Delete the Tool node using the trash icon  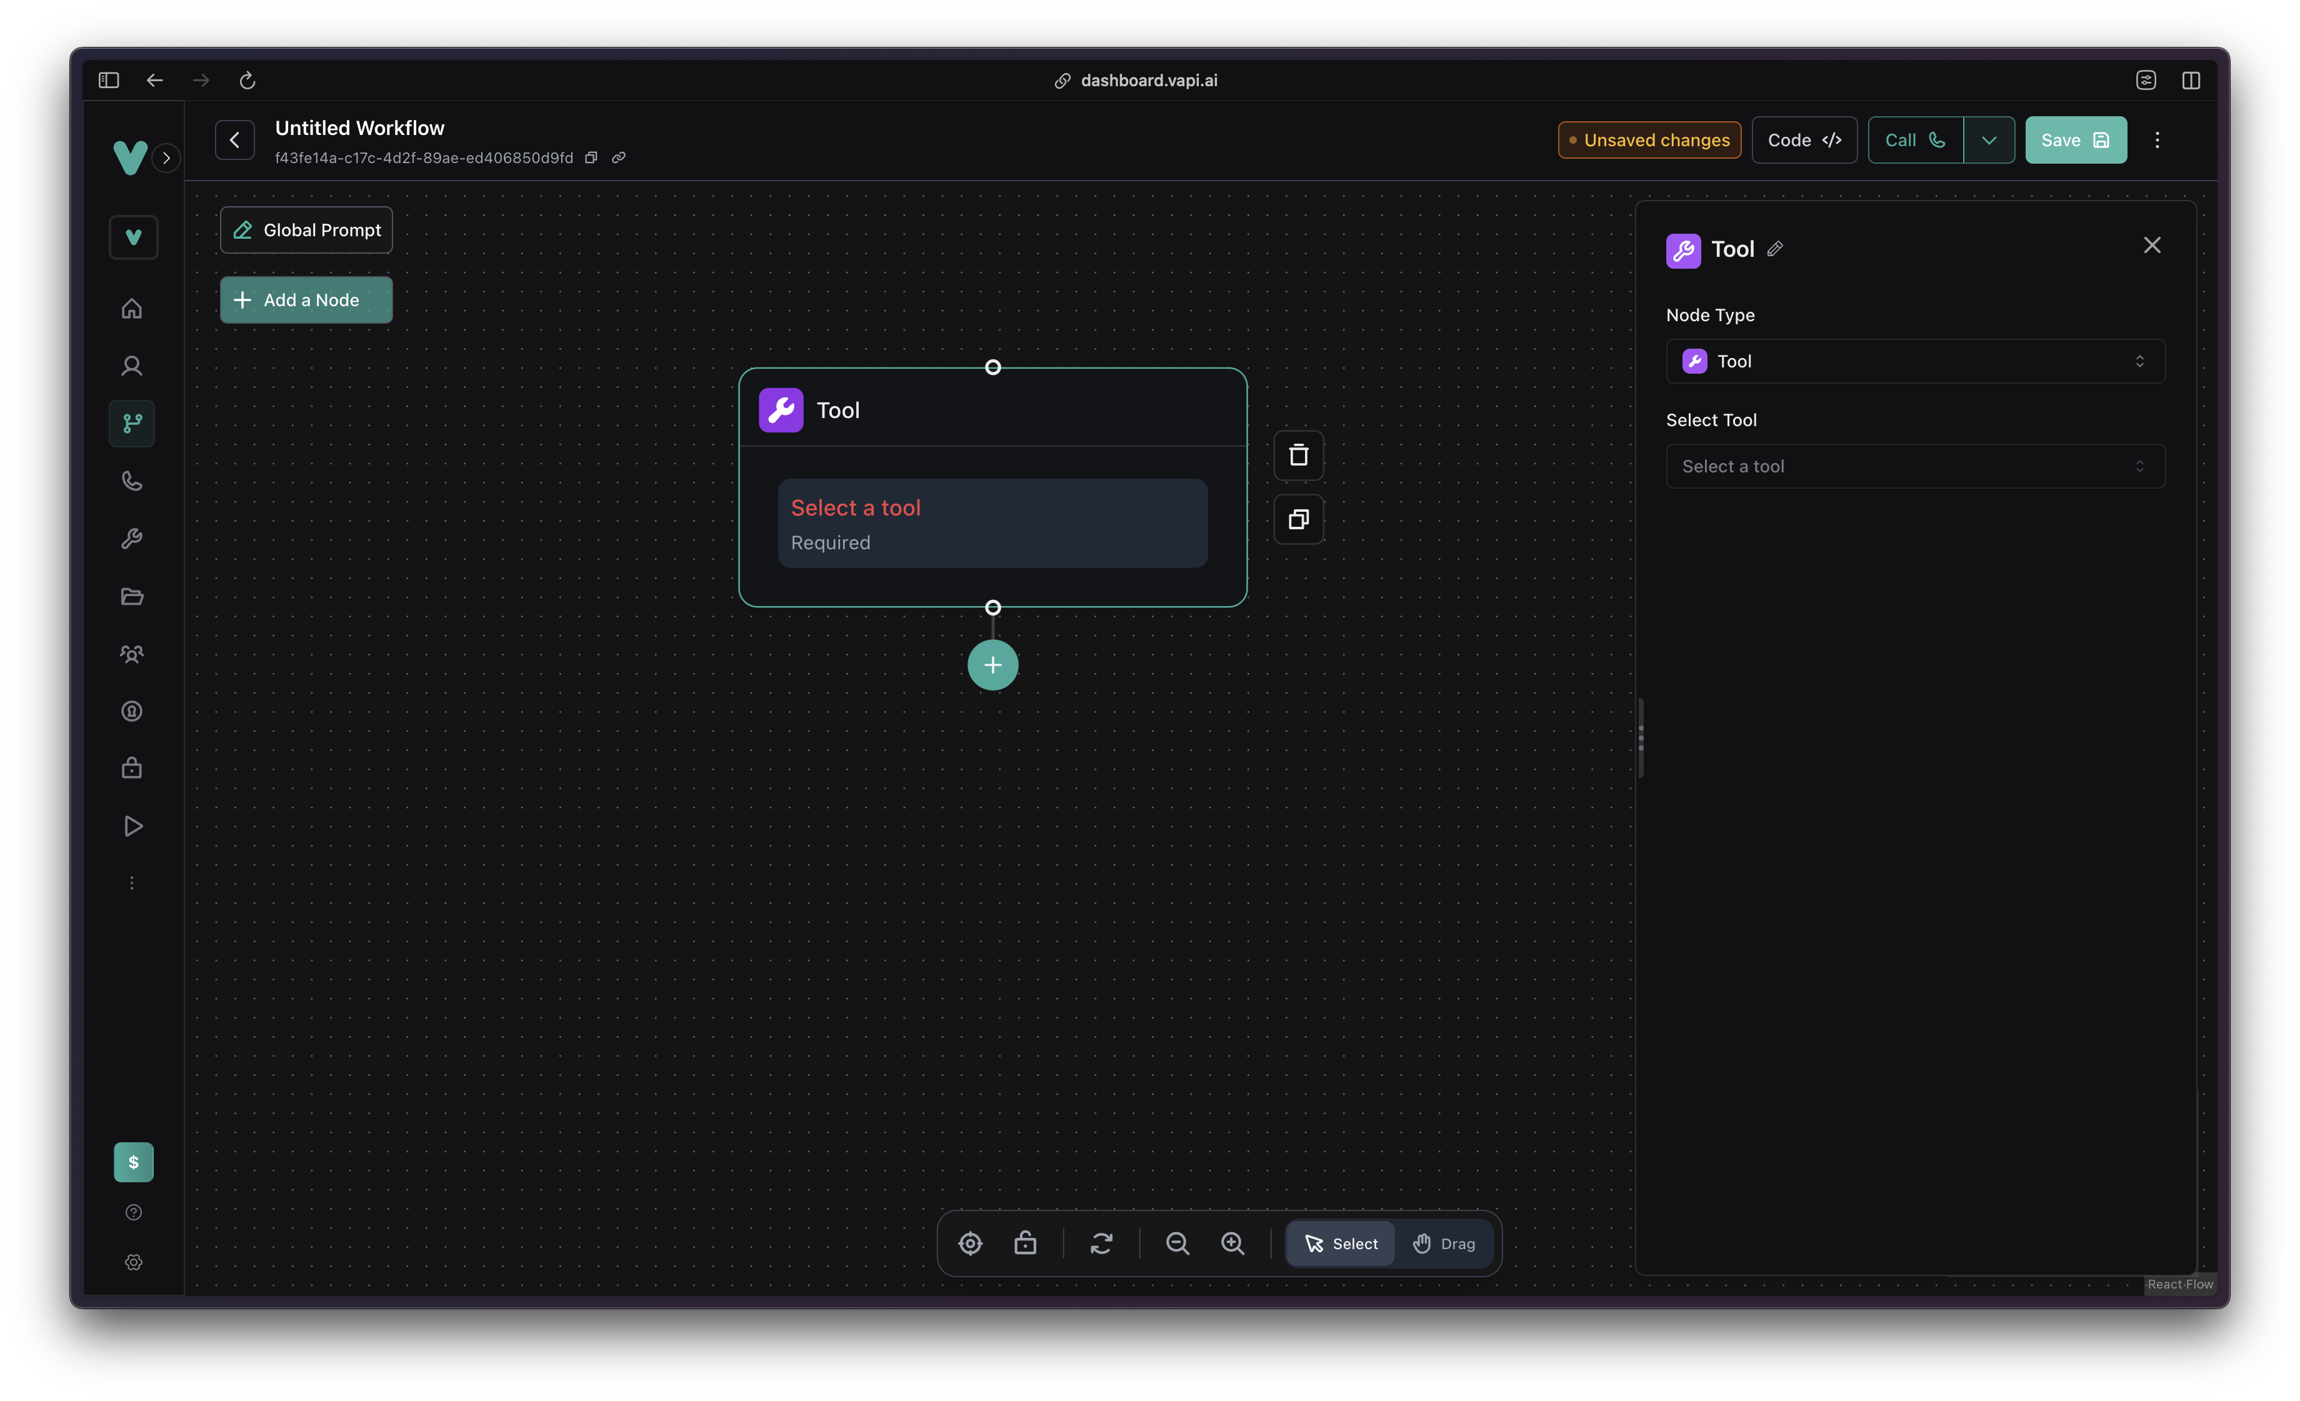pyautogui.click(x=1298, y=456)
